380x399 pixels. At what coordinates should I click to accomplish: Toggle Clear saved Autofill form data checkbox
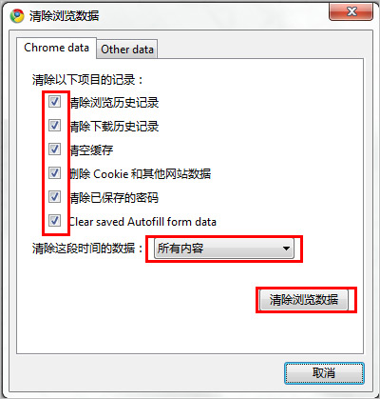pos(54,220)
